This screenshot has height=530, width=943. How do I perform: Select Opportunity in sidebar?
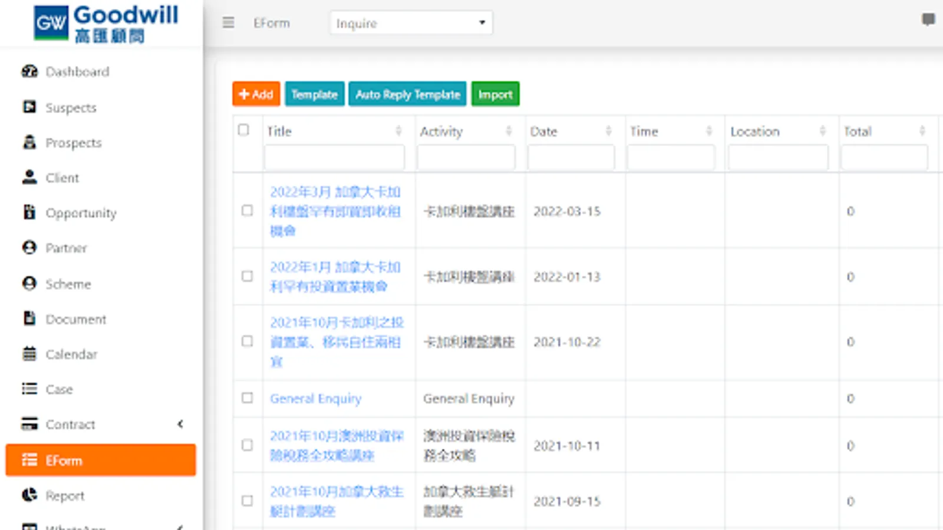click(81, 213)
